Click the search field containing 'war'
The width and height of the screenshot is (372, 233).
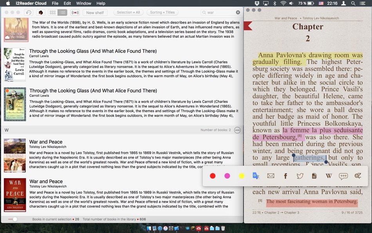point(220,13)
